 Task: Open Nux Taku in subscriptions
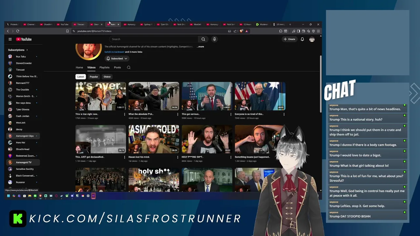click(23, 57)
